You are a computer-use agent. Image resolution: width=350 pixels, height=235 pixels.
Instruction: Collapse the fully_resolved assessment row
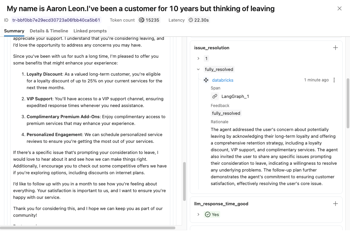click(x=198, y=70)
